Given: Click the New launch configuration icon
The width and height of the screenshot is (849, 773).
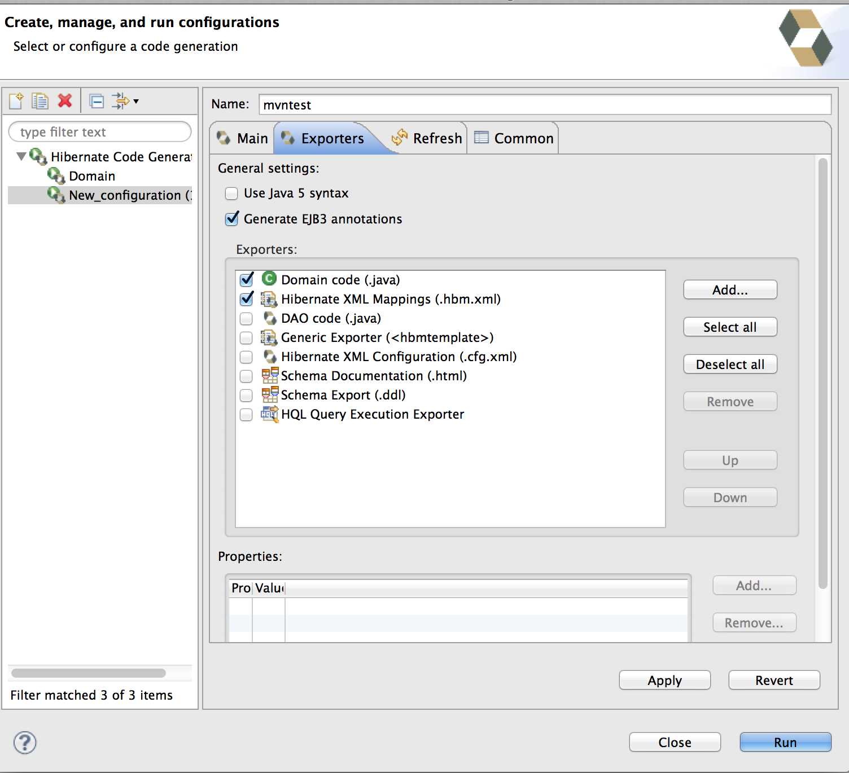Looking at the screenshot, I should click(16, 101).
